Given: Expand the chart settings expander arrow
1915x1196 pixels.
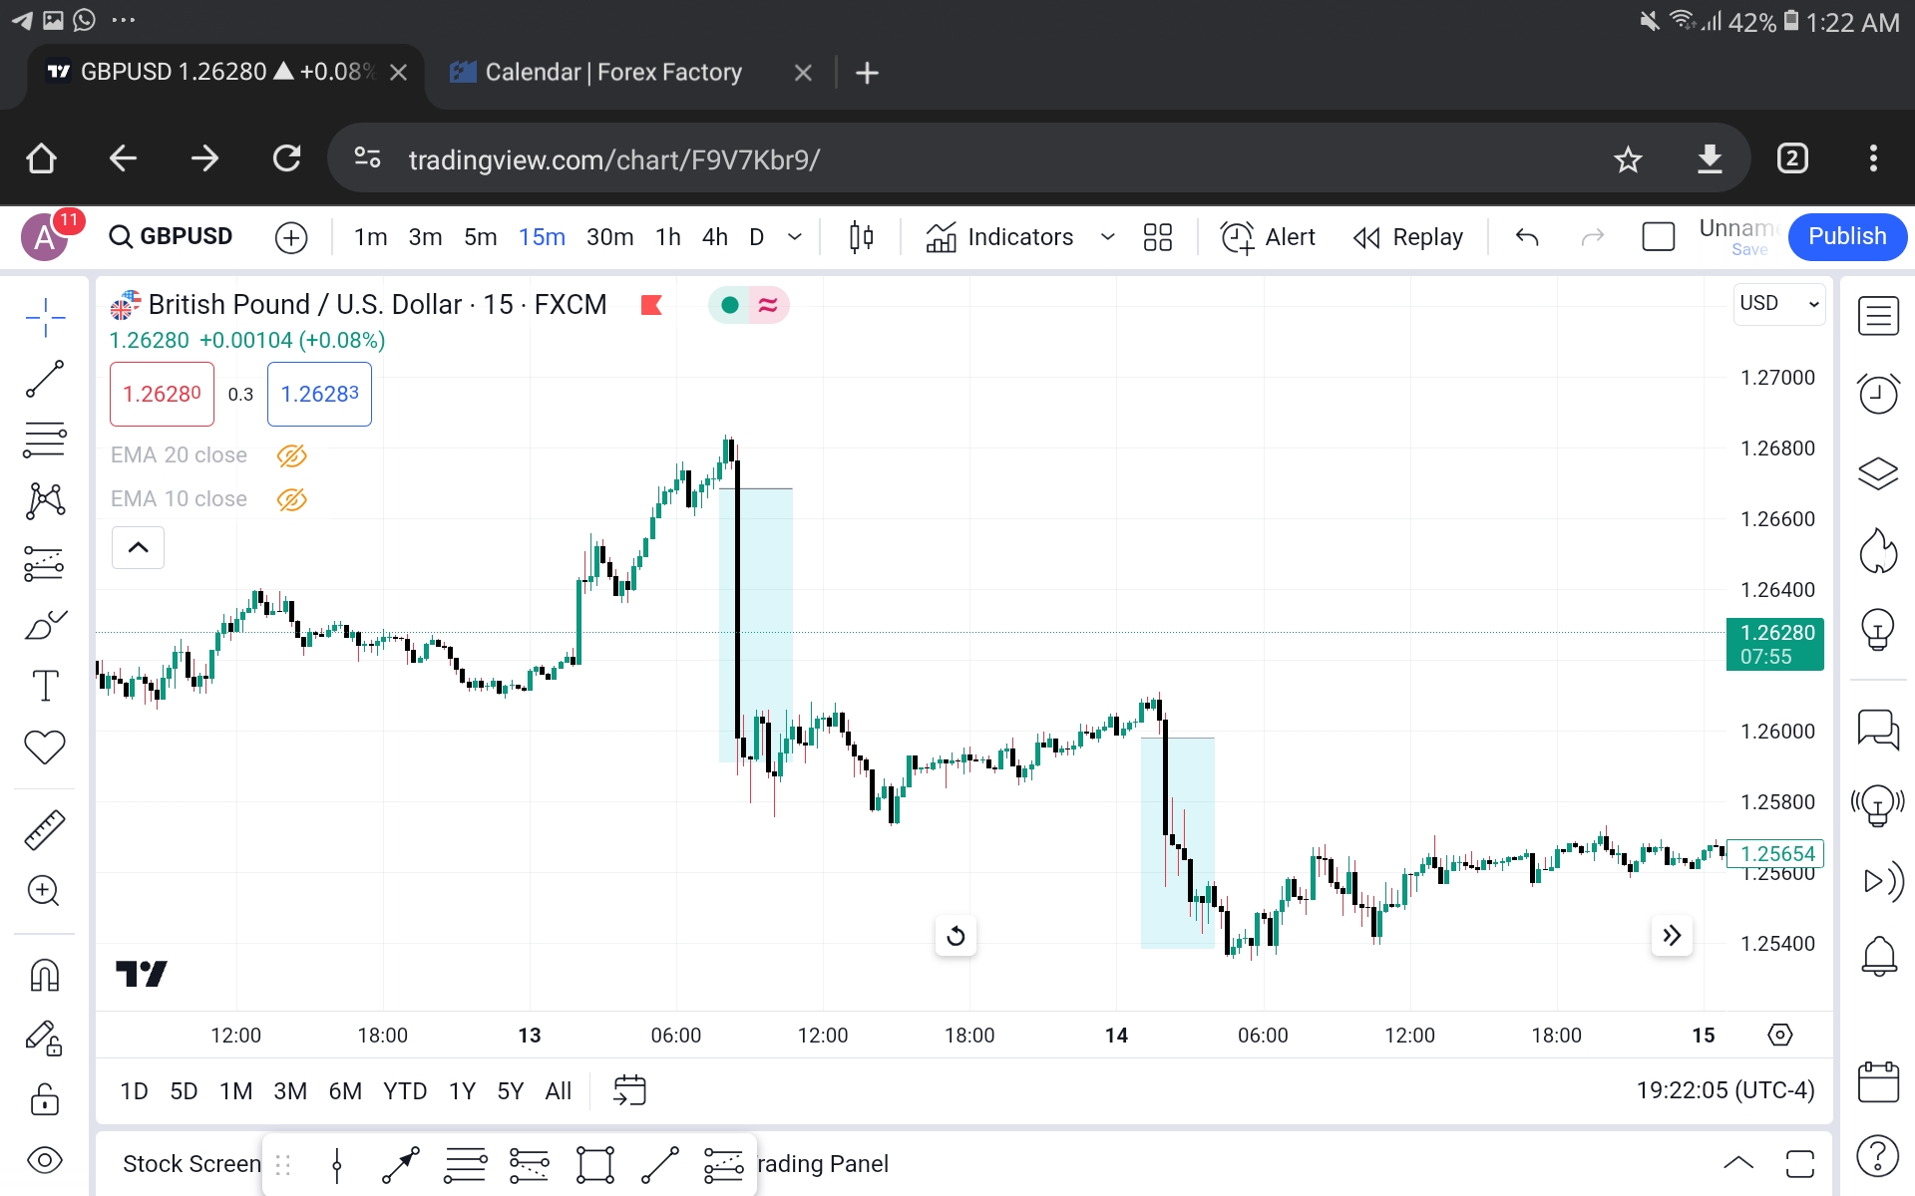Looking at the screenshot, I should [x=137, y=547].
